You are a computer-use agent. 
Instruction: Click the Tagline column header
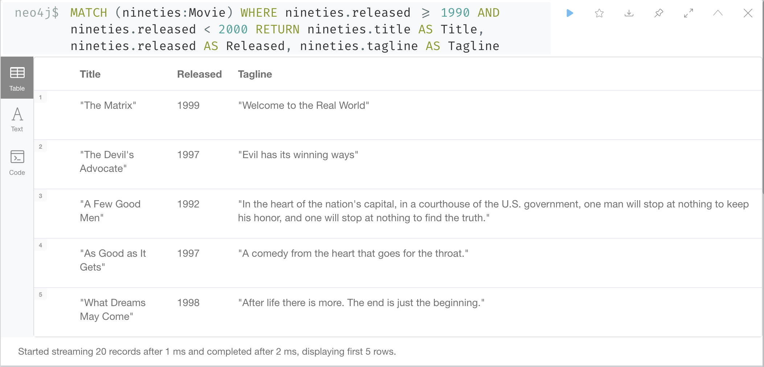[255, 74]
